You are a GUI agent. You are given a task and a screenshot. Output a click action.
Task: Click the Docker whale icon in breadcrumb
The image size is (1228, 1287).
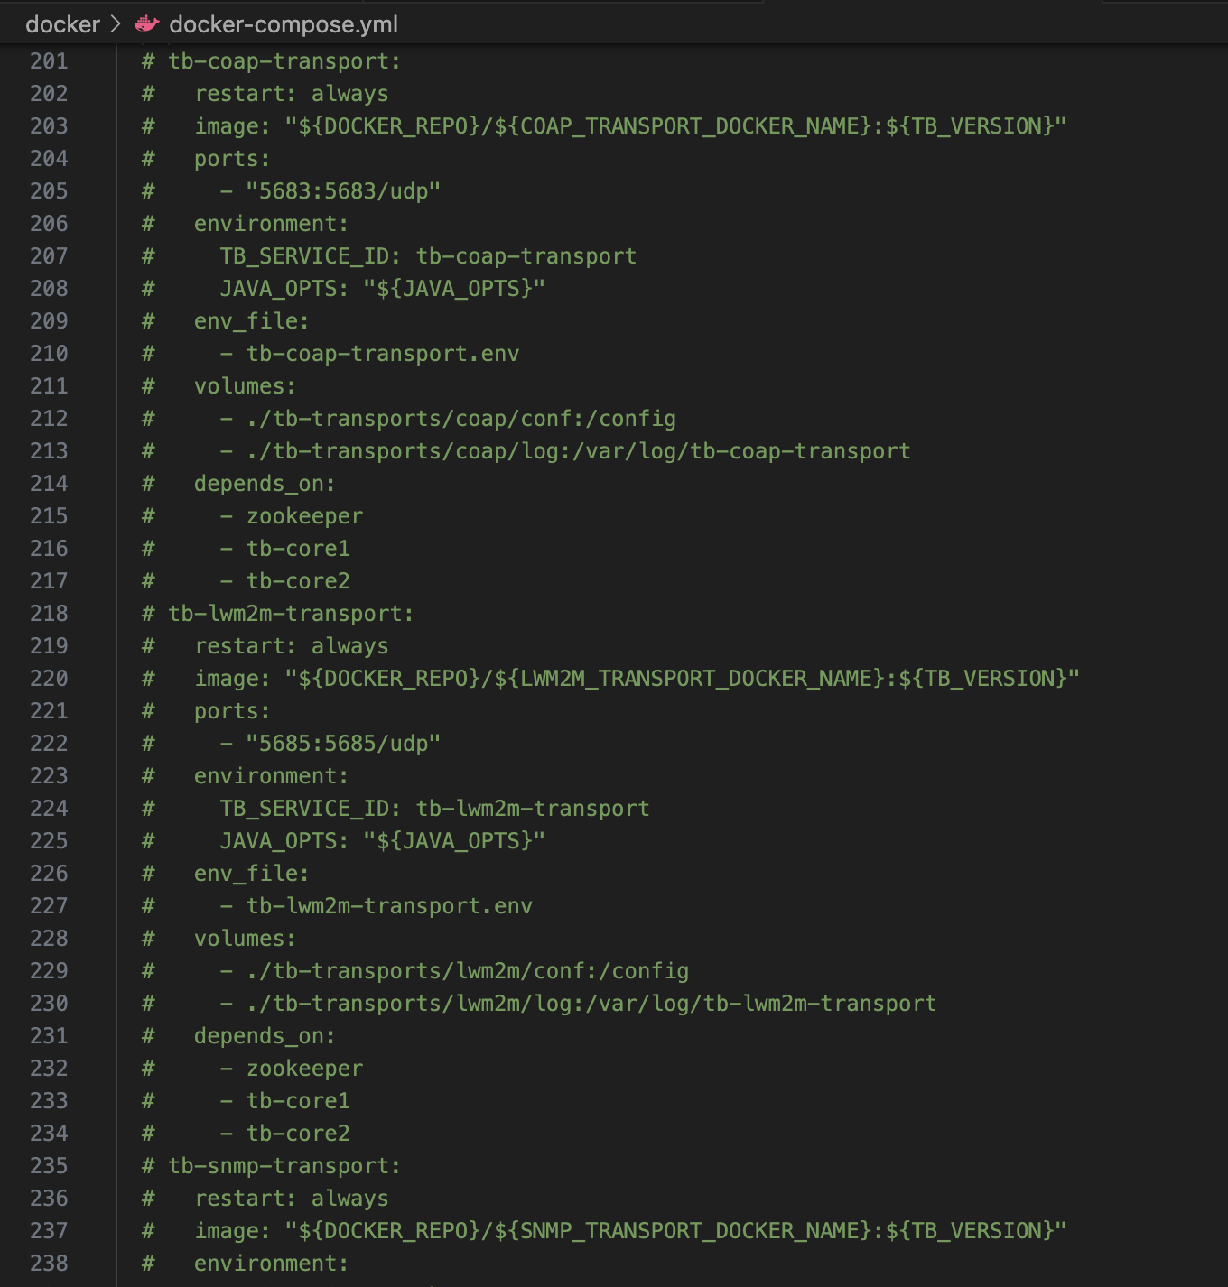146,24
